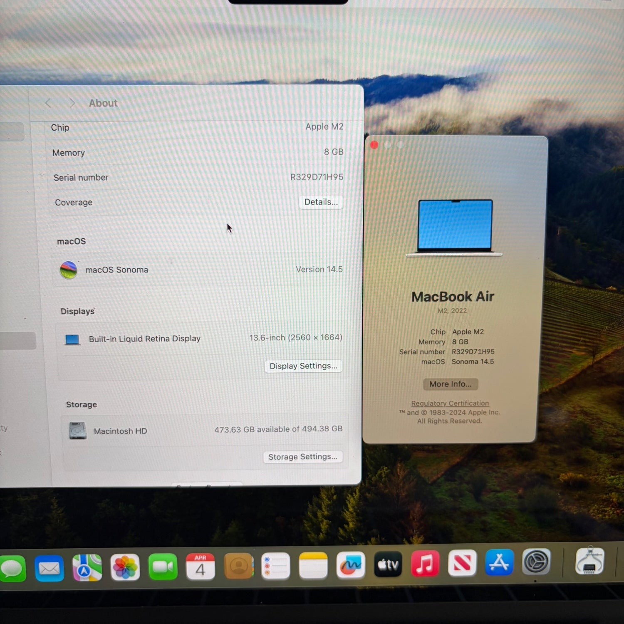The image size is (624, 624).
Task: Launch FaceTime from the Dock
Action: [163, 567]
